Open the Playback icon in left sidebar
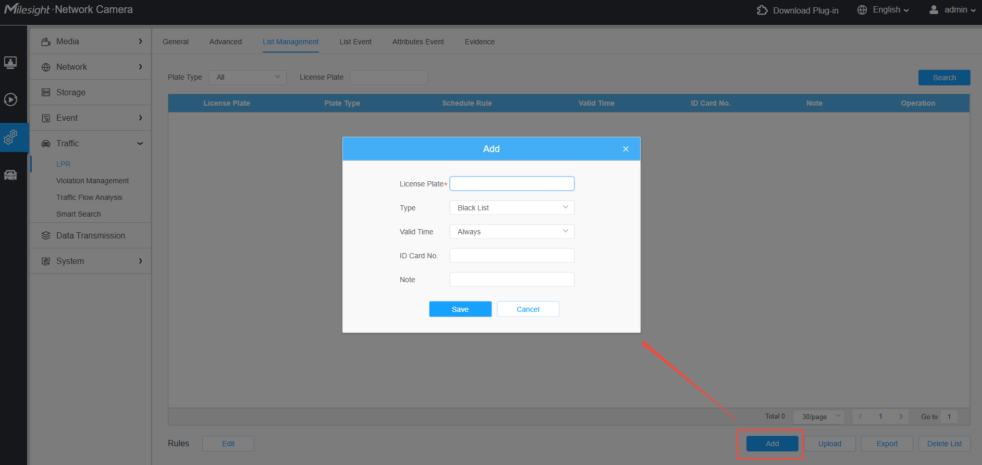The height and width of the screenshot is (465, 982). (x=10, y=99)
